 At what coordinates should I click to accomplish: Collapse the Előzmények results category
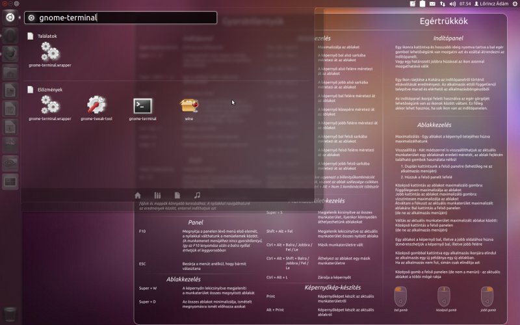(45, 90)
